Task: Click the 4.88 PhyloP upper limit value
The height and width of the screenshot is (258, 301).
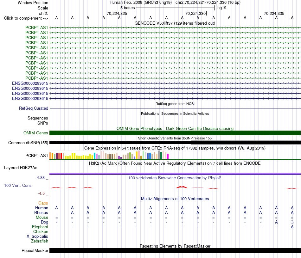Action: tap(41, 178)
